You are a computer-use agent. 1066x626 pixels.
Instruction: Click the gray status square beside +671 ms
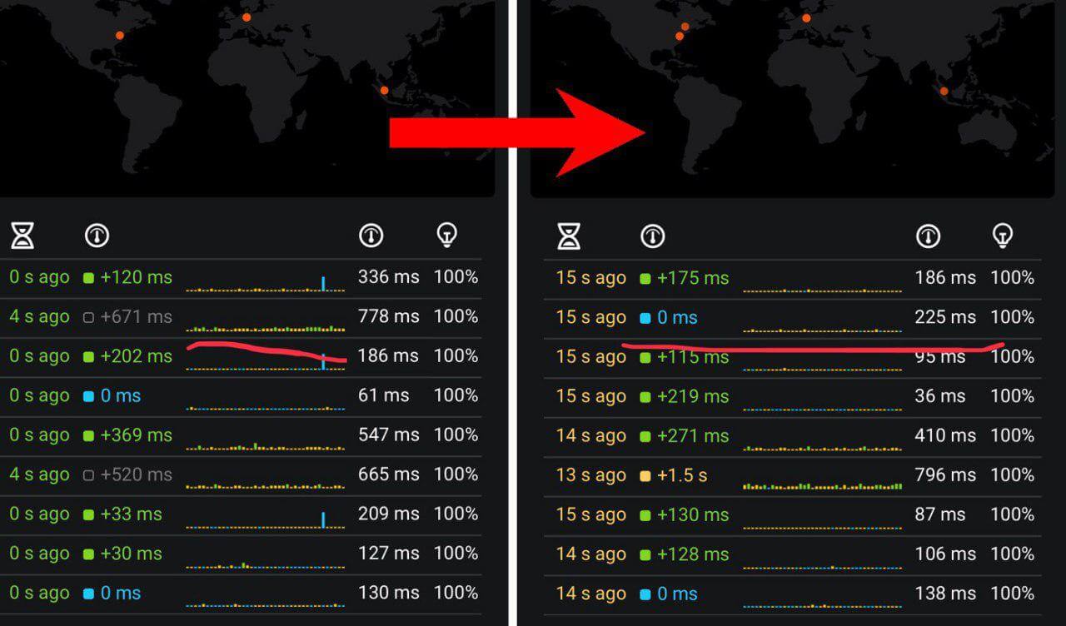(x=89, y=317)
